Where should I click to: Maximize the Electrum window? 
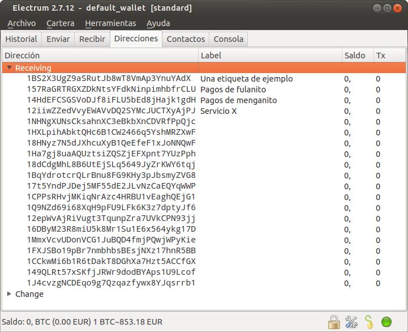pos(388,8)
